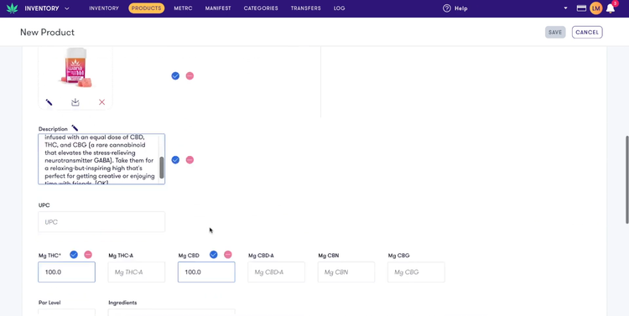Click the page's vertical scrollbar
Screen dimensions: 629x316
[x=627, y=179]
